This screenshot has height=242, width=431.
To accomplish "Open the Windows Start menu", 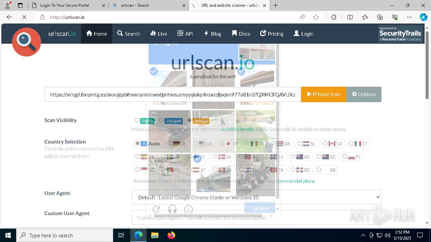I will (x=8, y=235).
